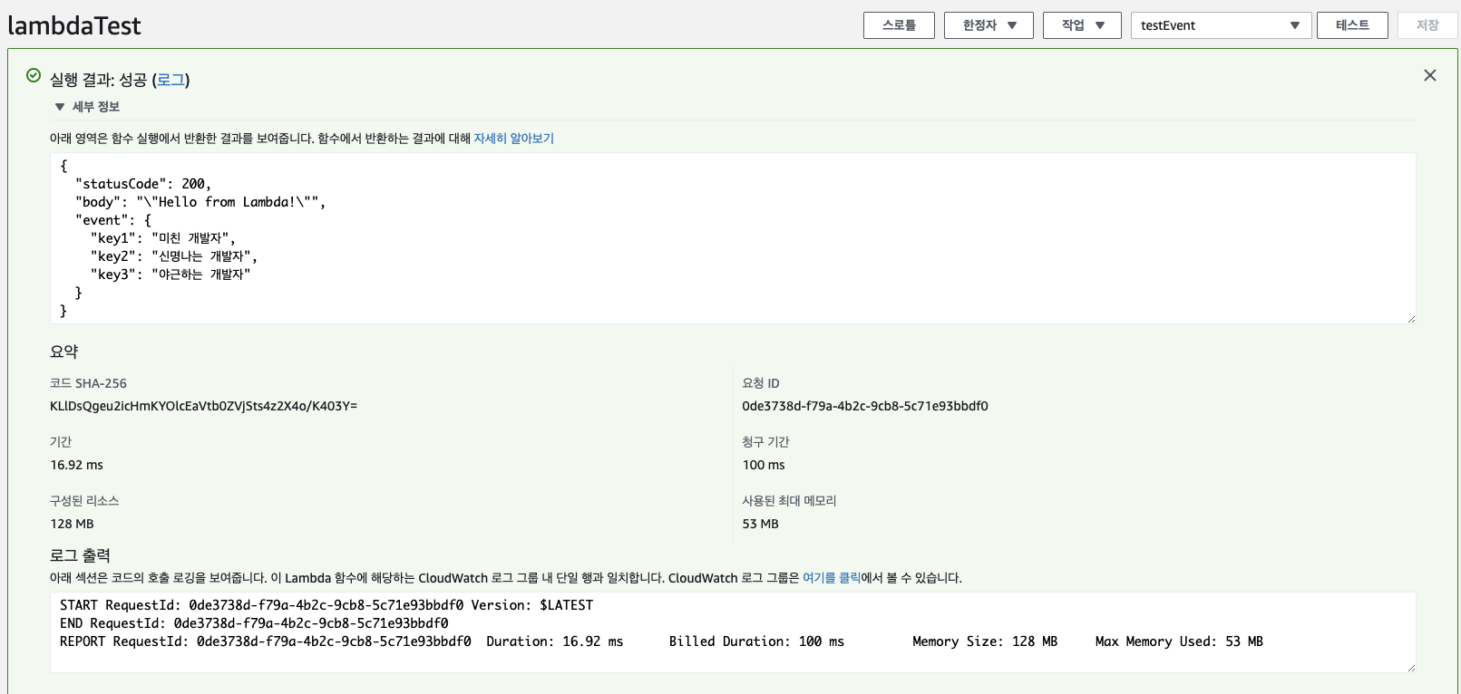This screenshot has width=1461, height=694.
Task: Open CloudWatch via the 여기를 클릭 link
Action: [831, 578]
